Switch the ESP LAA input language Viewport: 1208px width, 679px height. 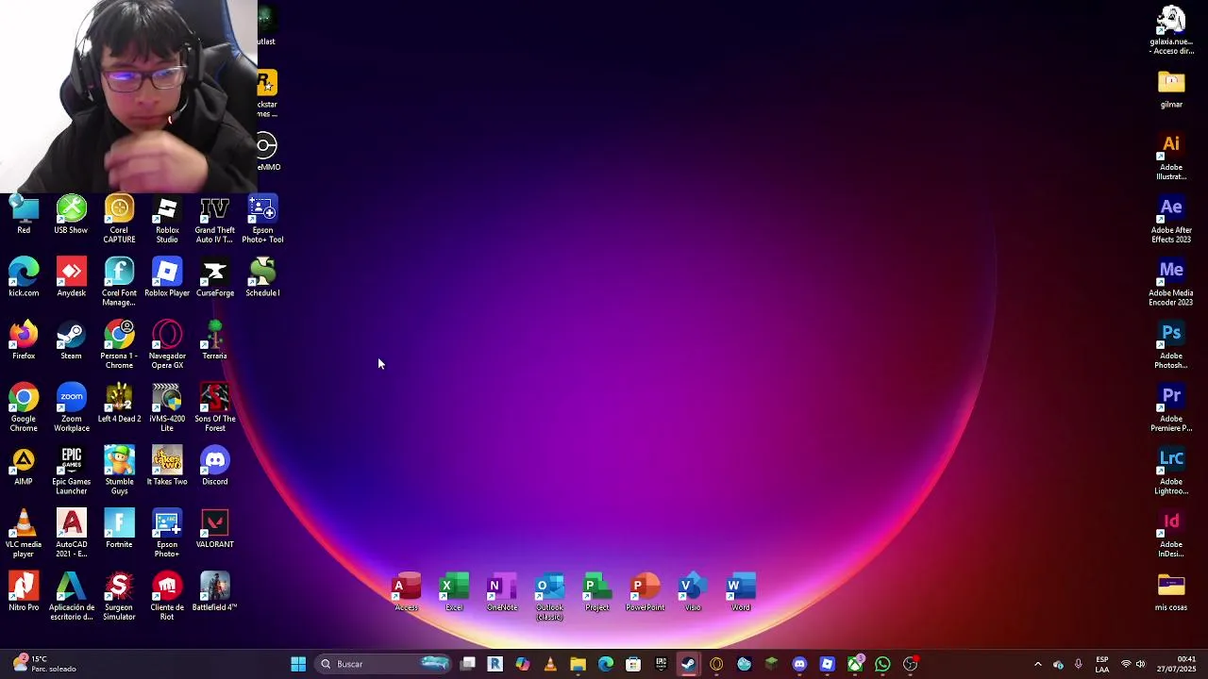pyautogui.click(x=1102, y=664)
